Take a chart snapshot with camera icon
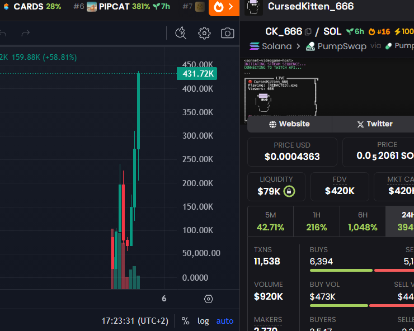Image resolution: width=414 pixels, height=331 pixels. 227,33
